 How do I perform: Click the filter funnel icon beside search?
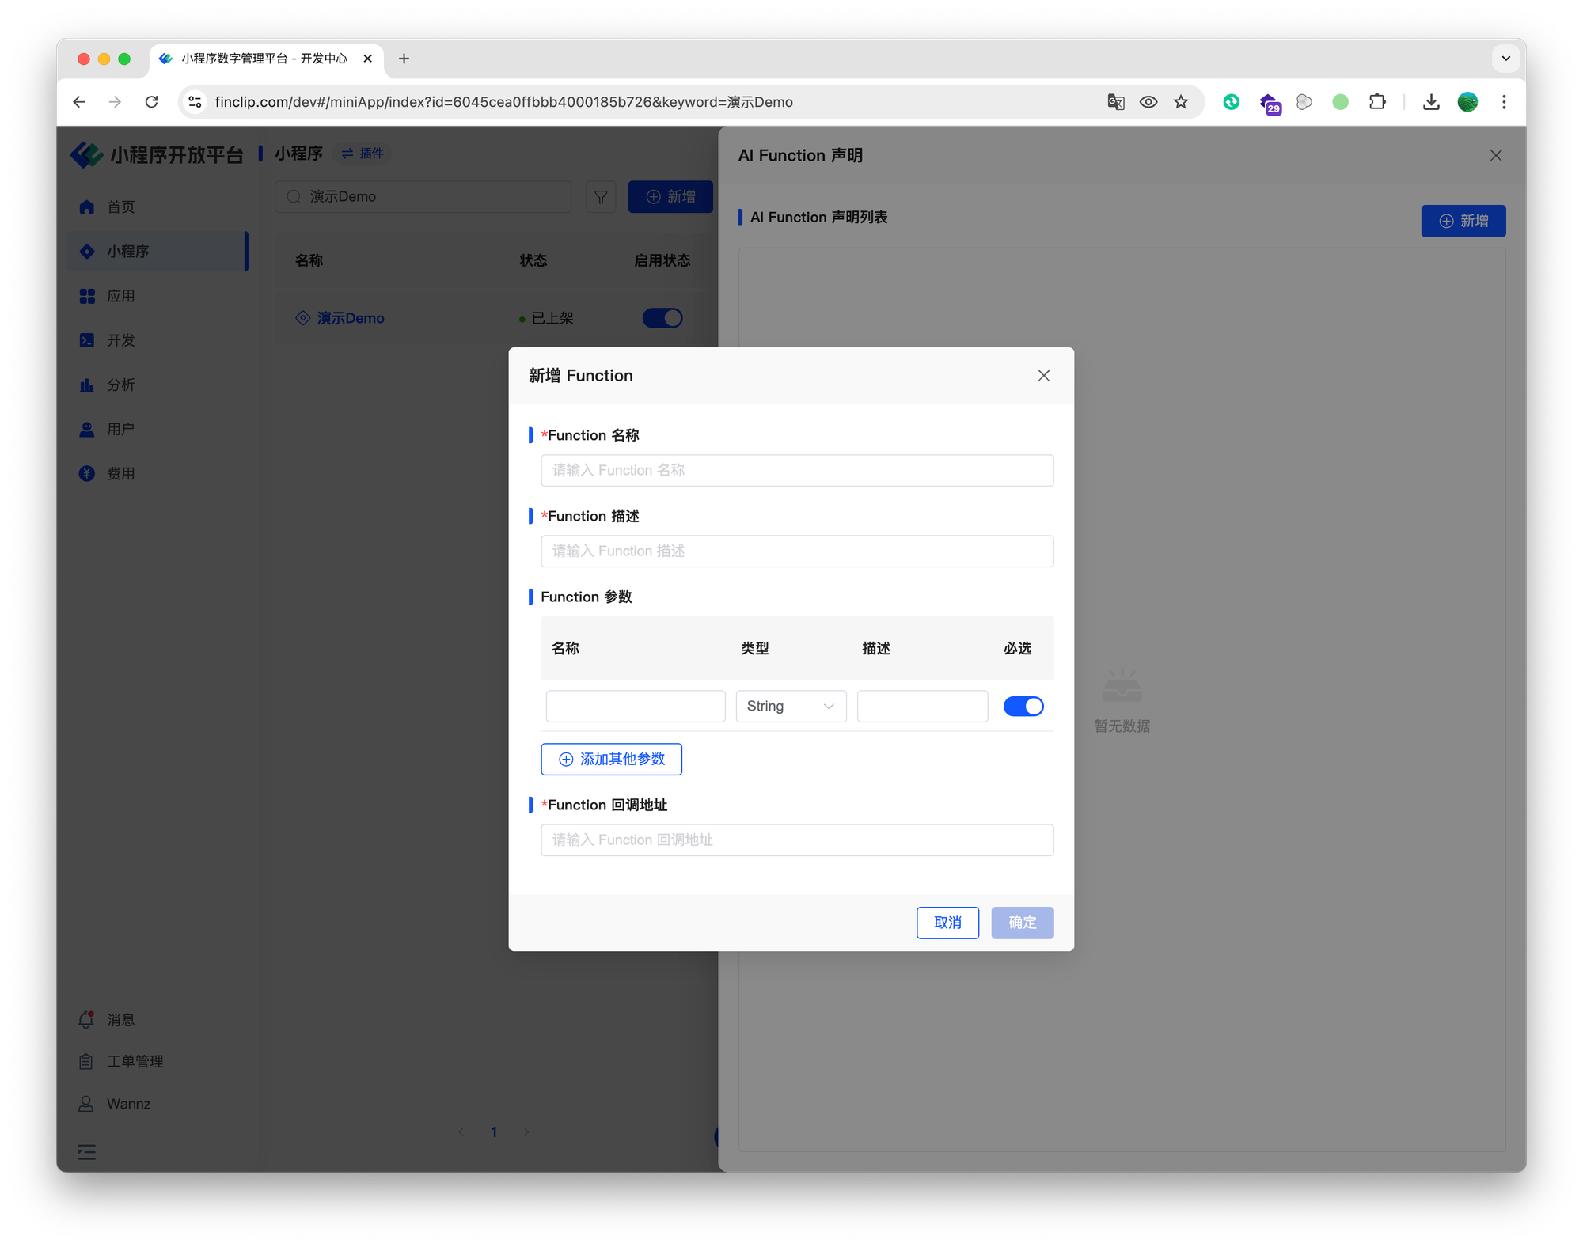601,197
